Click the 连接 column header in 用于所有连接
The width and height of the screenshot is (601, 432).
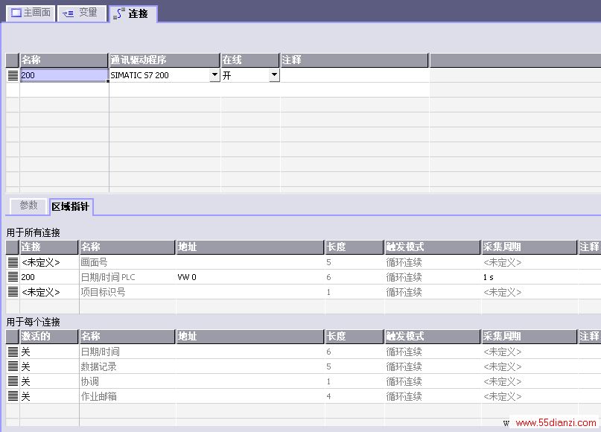pos(49,247)
